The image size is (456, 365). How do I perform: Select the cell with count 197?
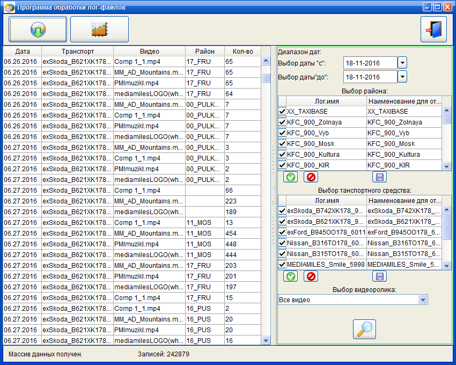click(242, 287)
